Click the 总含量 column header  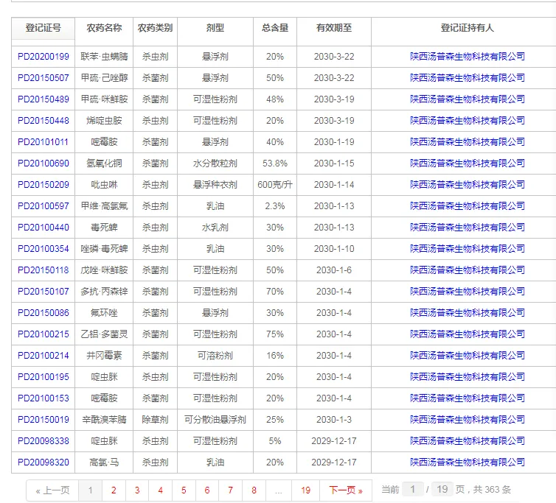click(275, 28)
